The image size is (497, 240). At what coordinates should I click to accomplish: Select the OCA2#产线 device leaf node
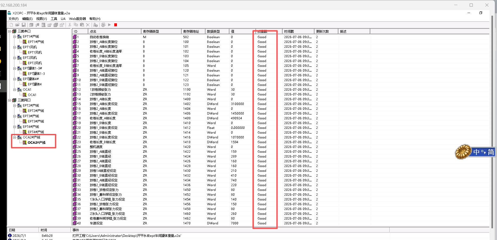coord(36,143)
